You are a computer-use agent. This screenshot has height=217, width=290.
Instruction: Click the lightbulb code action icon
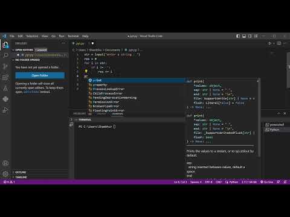(86, 71)
